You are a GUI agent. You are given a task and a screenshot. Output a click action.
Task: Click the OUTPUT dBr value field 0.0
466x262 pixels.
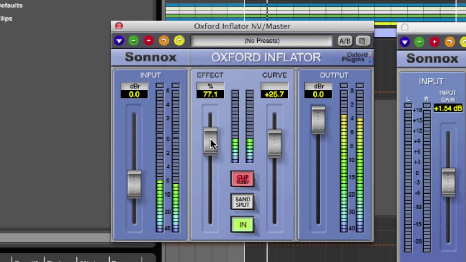coord(318,94)
